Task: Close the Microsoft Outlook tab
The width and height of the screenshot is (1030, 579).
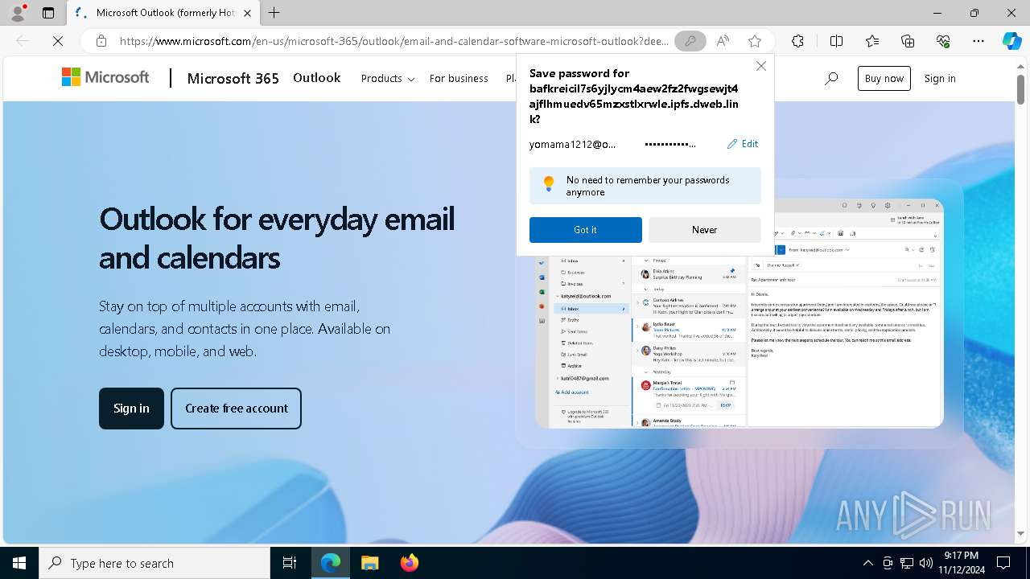Action: pyautogui.click(x=247, y=13)
